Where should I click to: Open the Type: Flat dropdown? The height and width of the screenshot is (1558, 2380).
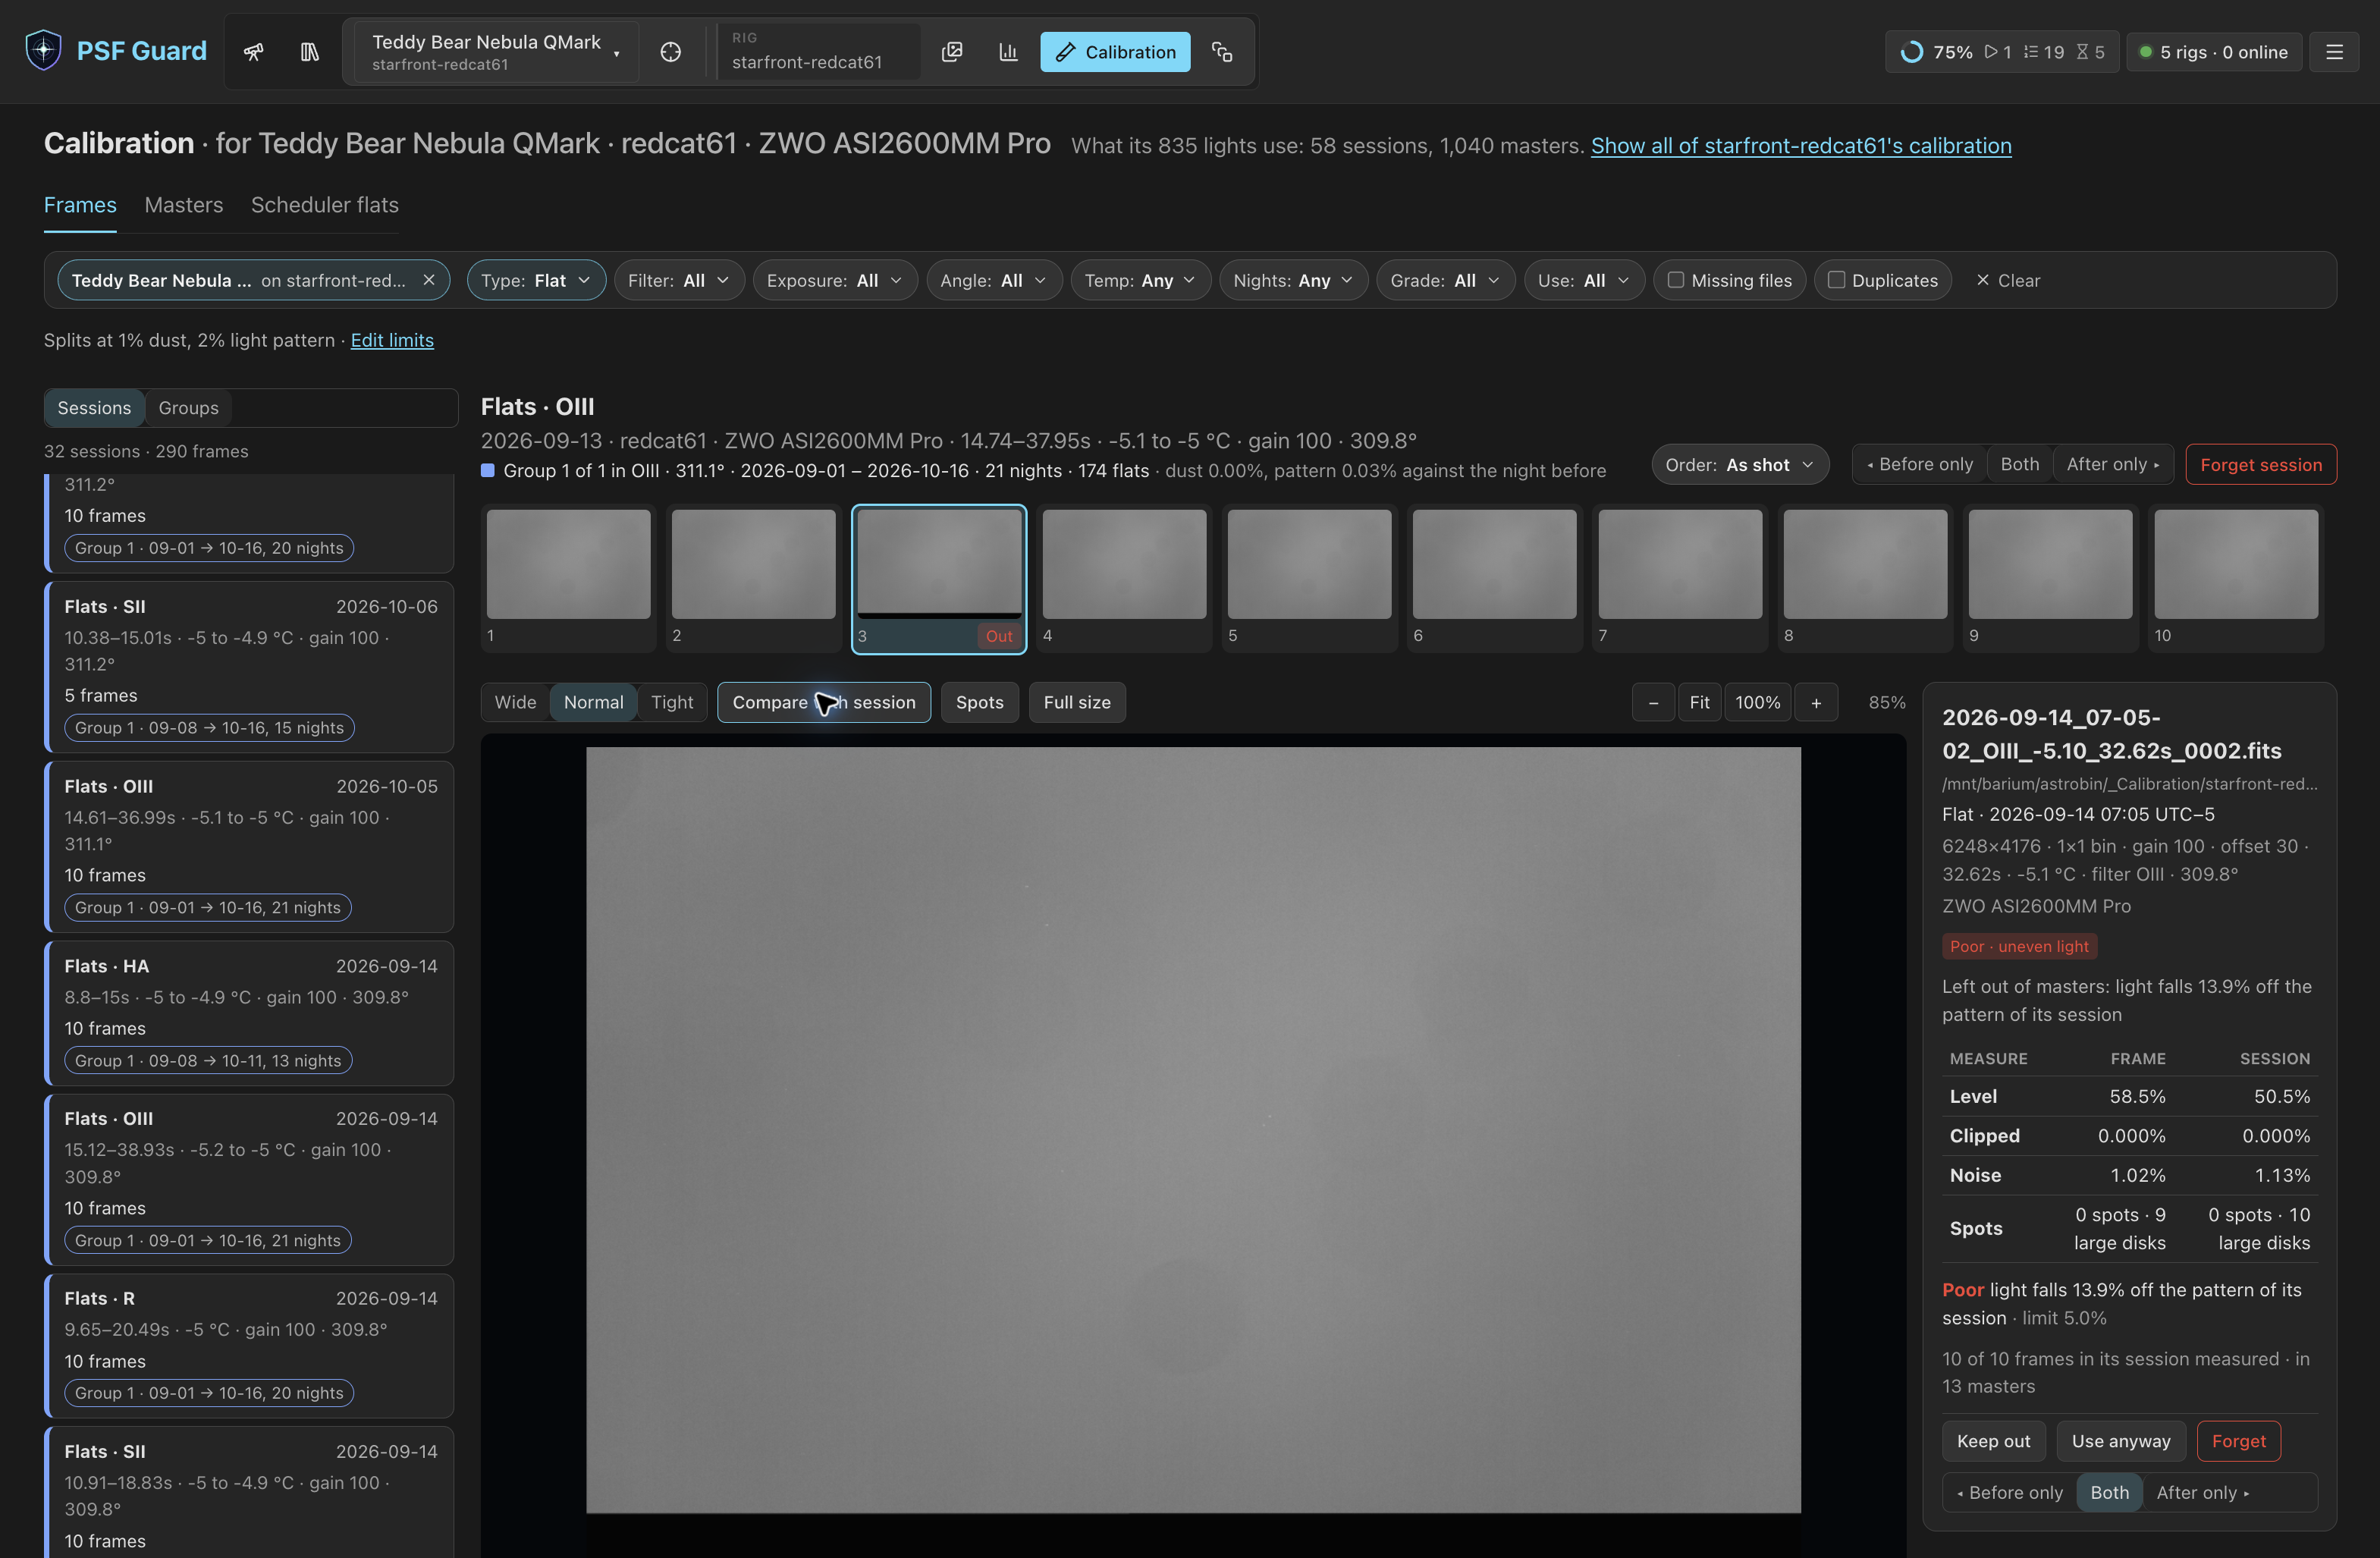(x=536, y=280)
